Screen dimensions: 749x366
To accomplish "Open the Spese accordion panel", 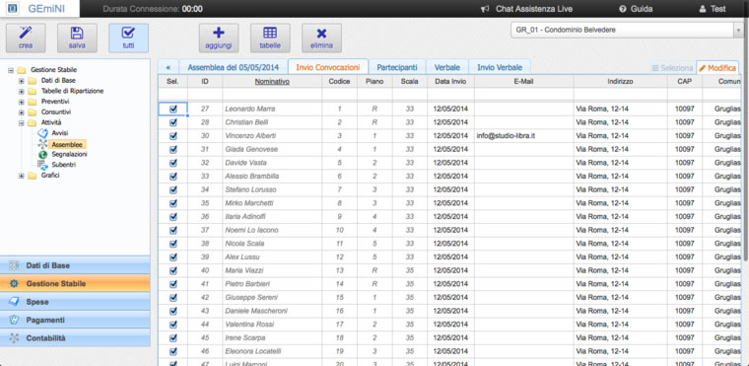I will click(75, 302).
